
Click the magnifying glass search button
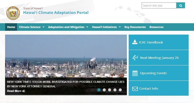pyautogui.click(x=181, y=5)
